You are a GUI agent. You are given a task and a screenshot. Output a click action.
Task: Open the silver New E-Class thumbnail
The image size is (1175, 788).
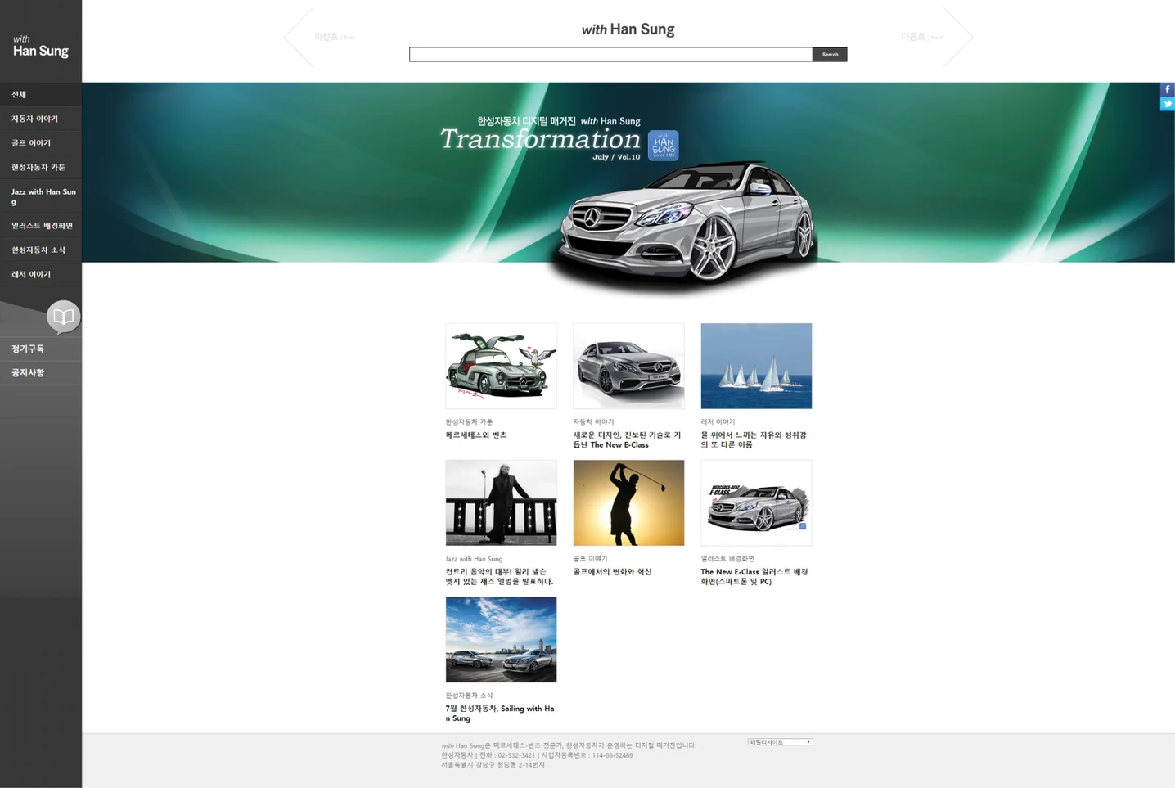628,366
